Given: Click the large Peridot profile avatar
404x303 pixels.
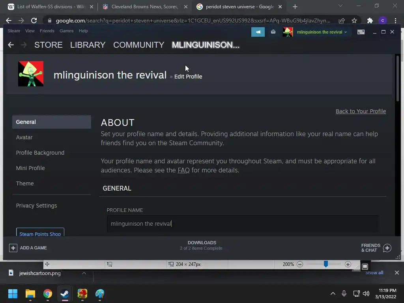Looking at the screenshot, I should [x=31, y=74].
